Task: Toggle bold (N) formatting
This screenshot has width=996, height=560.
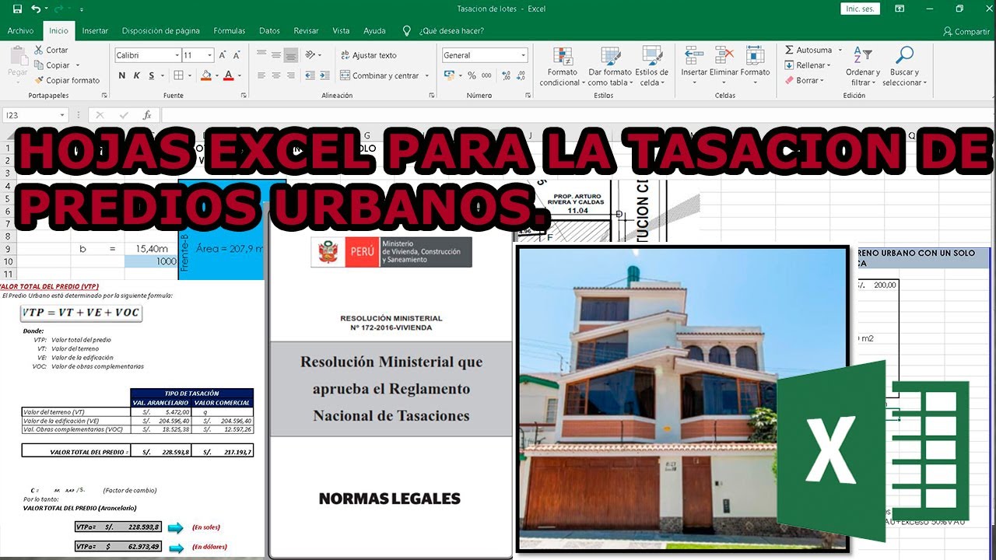Action: tap(122, 75)
